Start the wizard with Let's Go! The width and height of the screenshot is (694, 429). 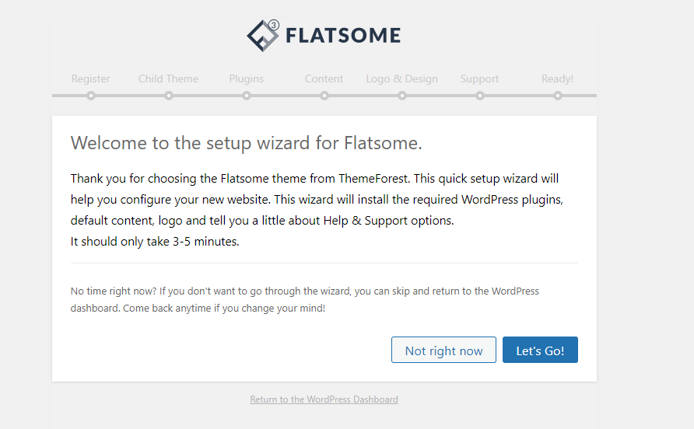540,351
